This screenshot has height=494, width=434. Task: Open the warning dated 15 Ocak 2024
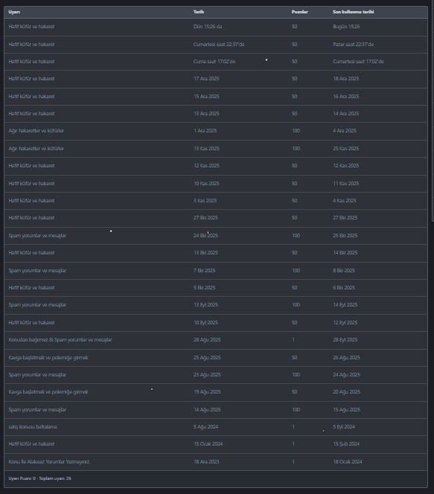(x=216, y=444)
